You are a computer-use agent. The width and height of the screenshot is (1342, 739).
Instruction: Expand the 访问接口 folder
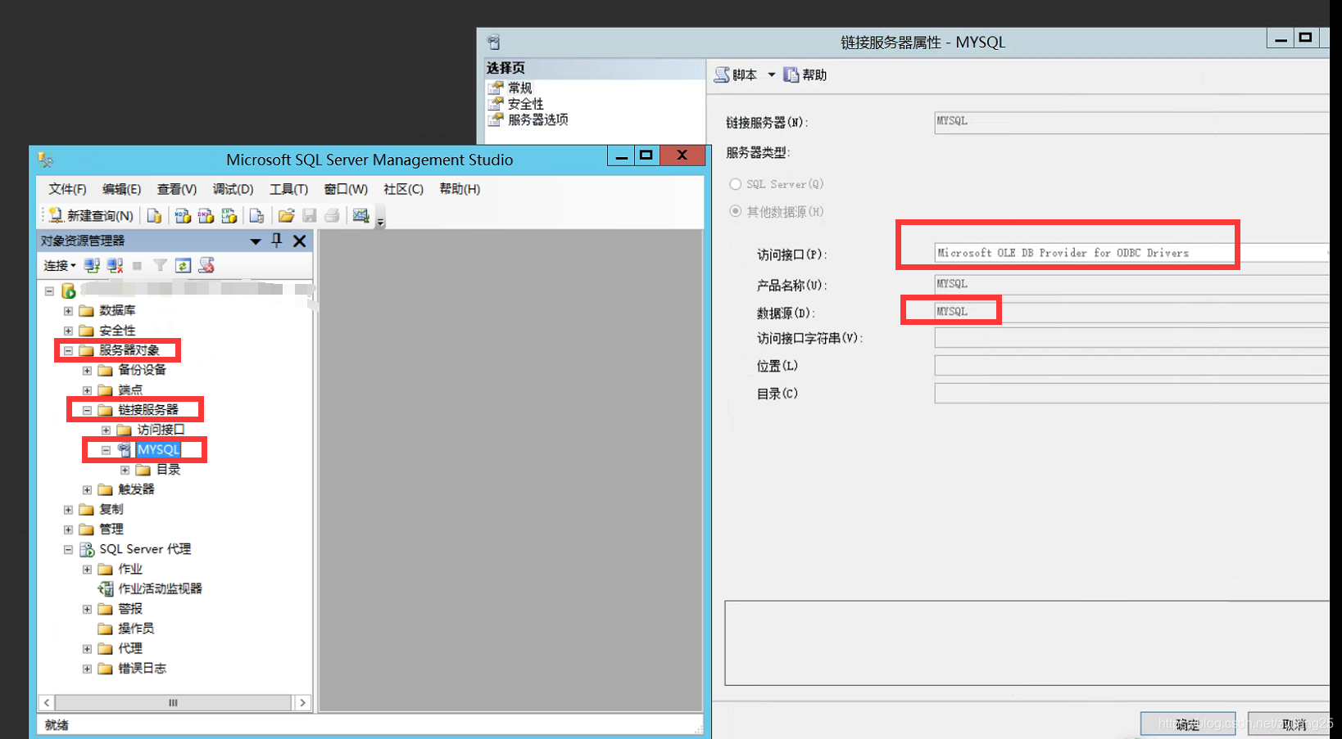tap(106, 430)
